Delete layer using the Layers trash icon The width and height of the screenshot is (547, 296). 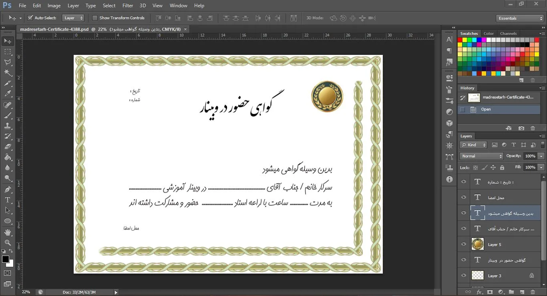pyautogui.click(x=533, y=292)
